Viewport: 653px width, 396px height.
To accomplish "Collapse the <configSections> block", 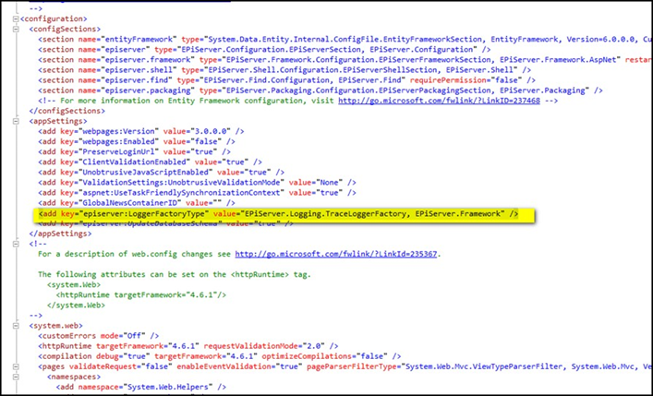I will pos(16,30).
